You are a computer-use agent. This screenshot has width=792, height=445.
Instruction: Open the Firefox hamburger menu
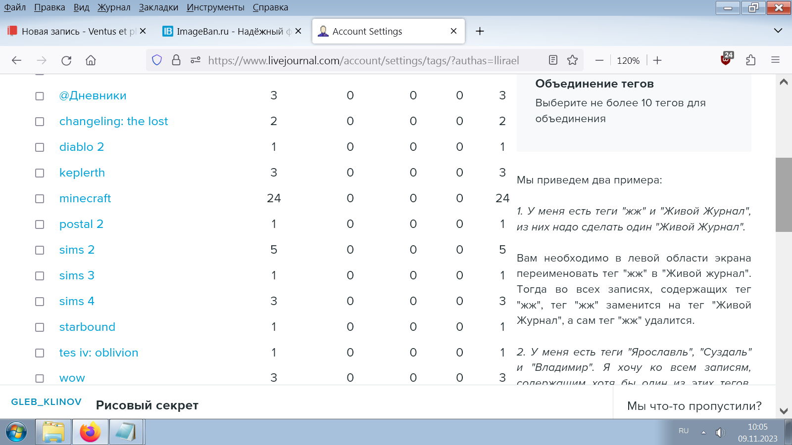point(776,60)
